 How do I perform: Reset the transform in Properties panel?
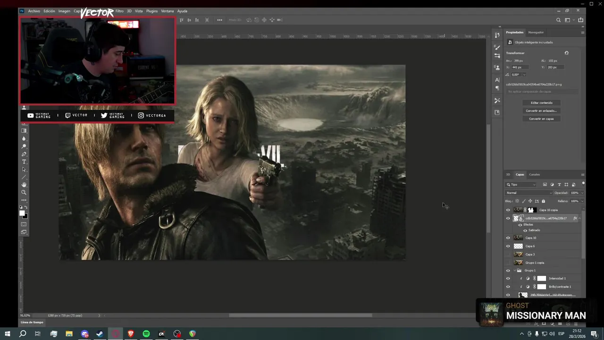tap(566, 53)
